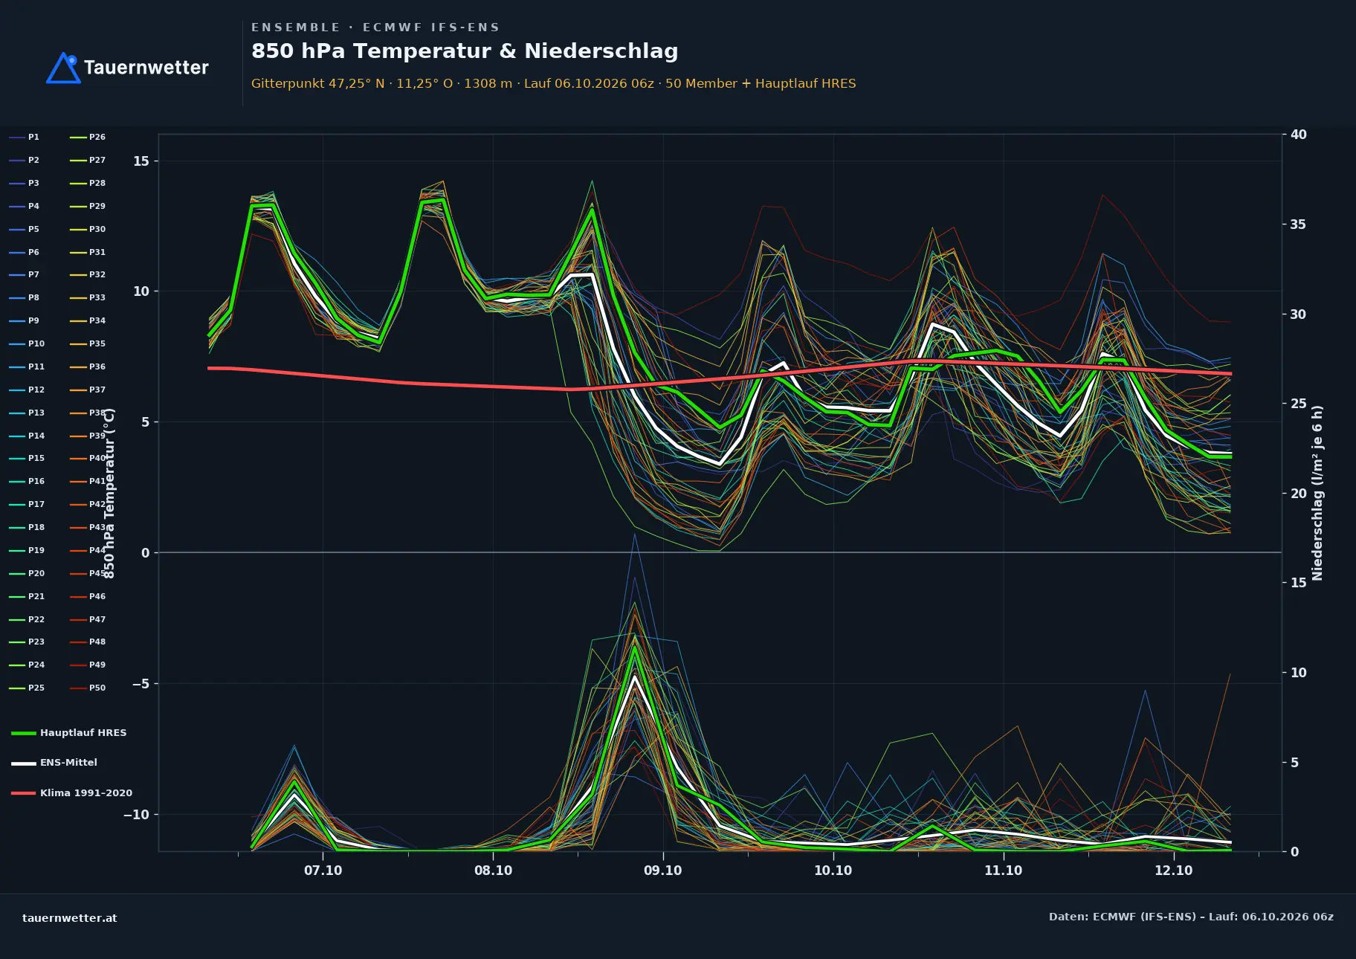Click the orange Gitterpunkt subtitle line
1356x959 pixels.
click(x=553, y=83)
